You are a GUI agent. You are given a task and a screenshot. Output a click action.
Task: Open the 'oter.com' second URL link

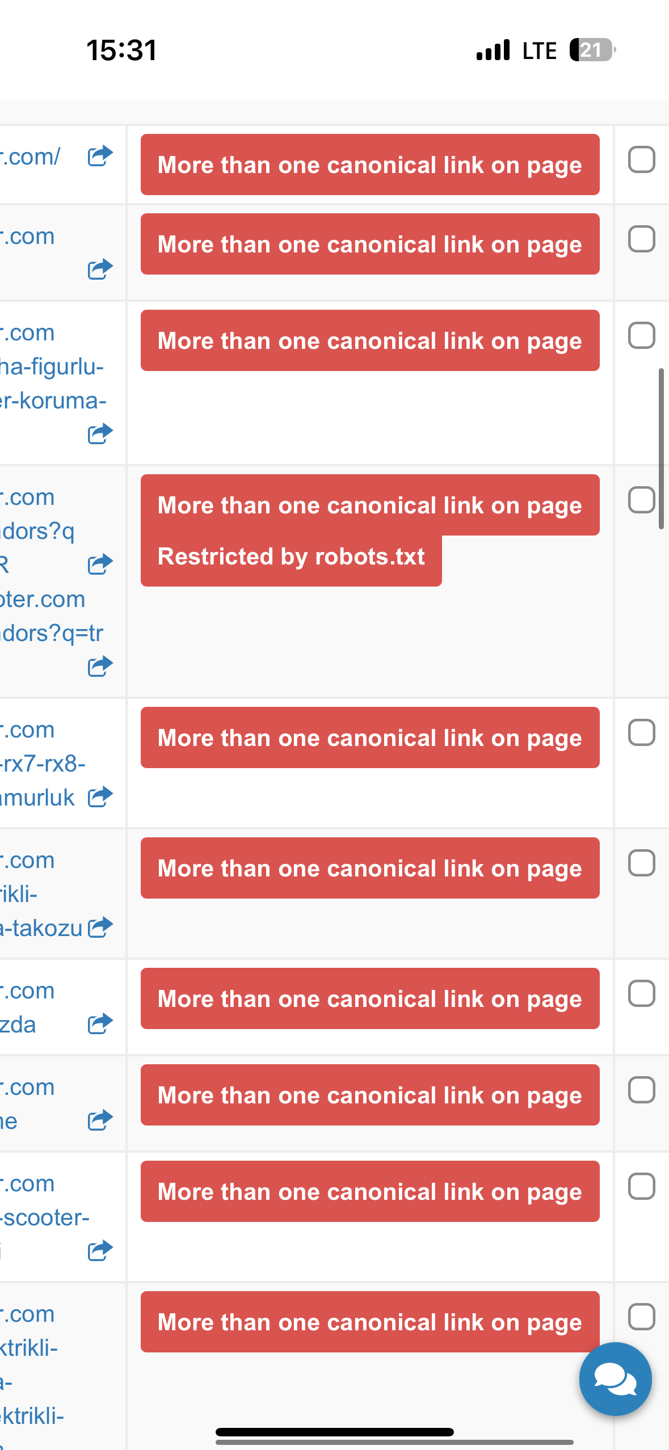coord(43,599)
